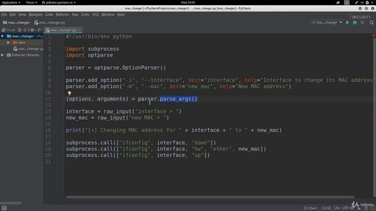
Task: Click the error indicator at top of editor gutter
Action: tap(374, 35)
